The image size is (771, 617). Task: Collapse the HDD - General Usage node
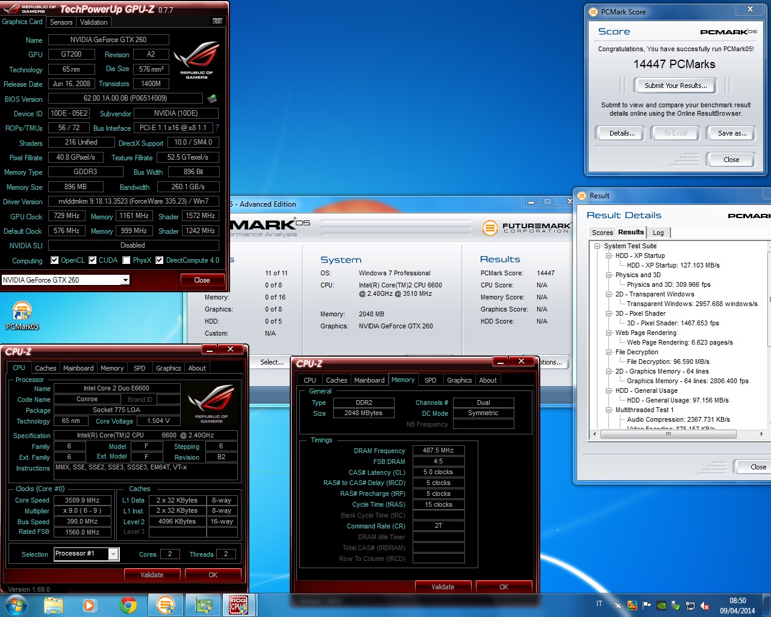pyautogui.click(x=609, y=390)
